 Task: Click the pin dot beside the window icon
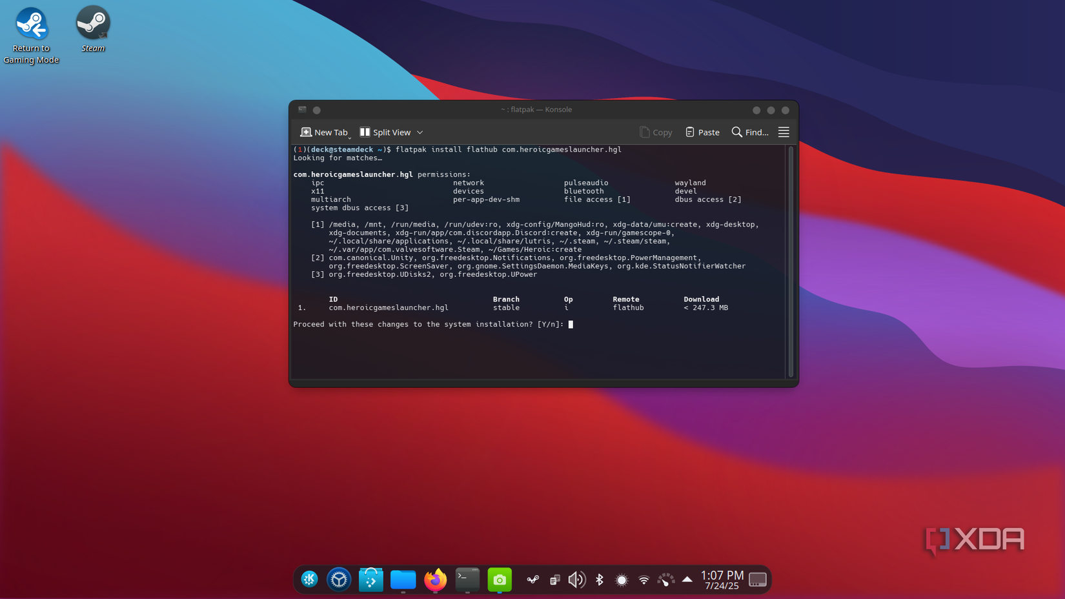pos(317,110)
